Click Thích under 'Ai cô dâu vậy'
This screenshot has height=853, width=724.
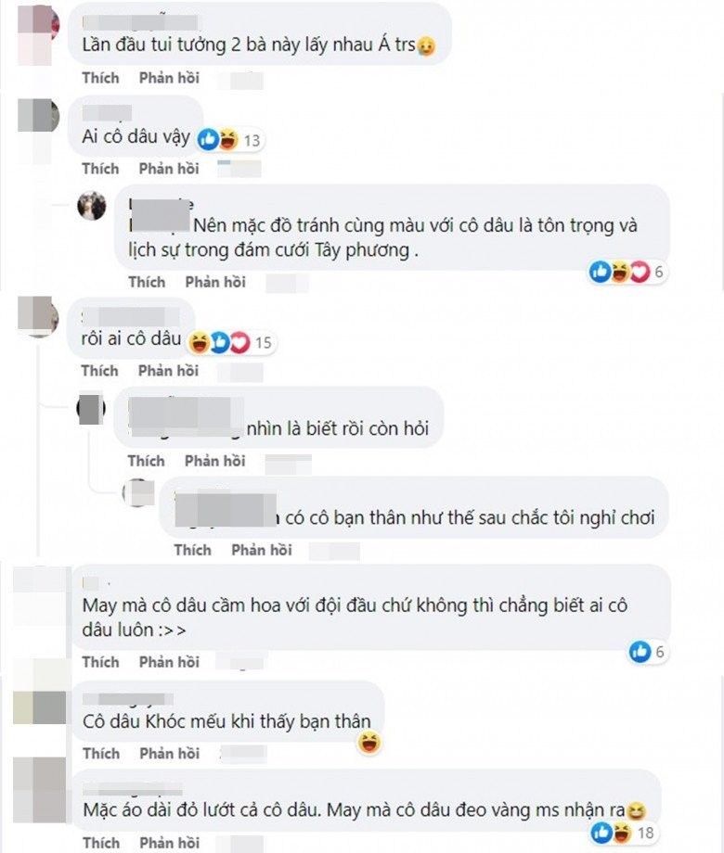coord(100,169)
